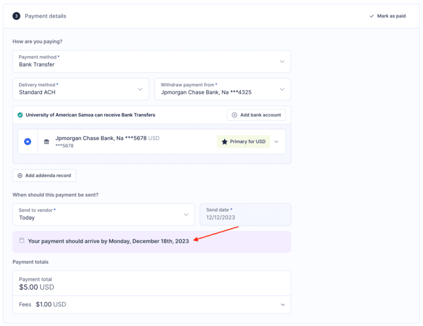Click the star icon in Primary badge
Viewport: 423px width, 326px height.
(x=224, y=142)
